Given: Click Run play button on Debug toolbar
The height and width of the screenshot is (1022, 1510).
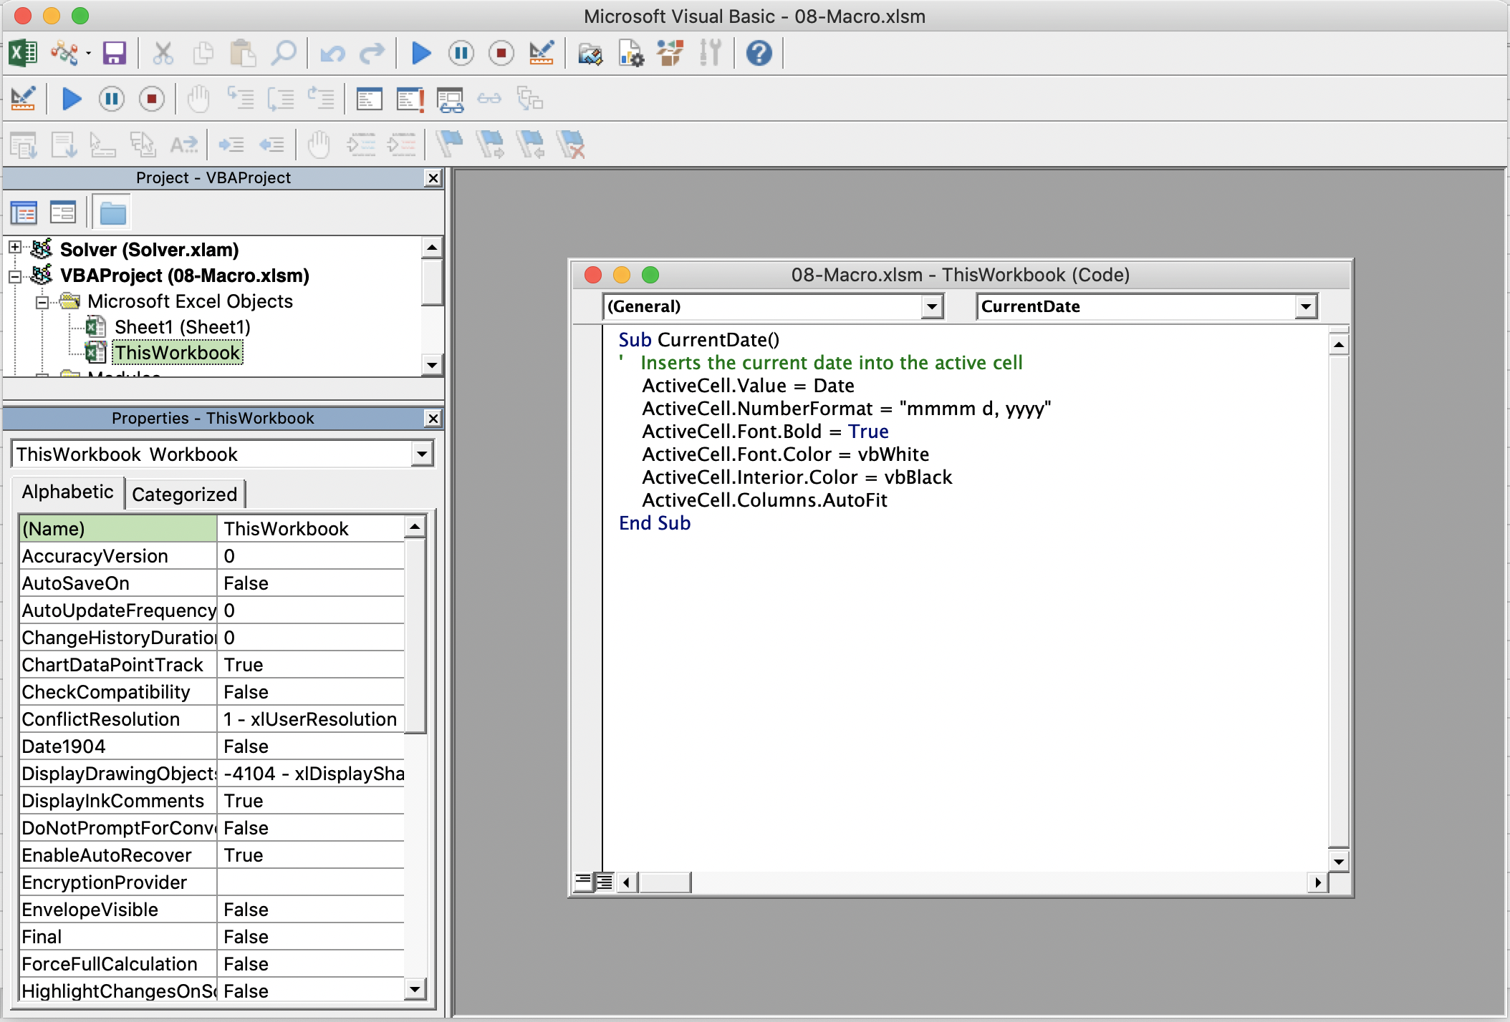Looking at the screenshot, I should point(72,99).
